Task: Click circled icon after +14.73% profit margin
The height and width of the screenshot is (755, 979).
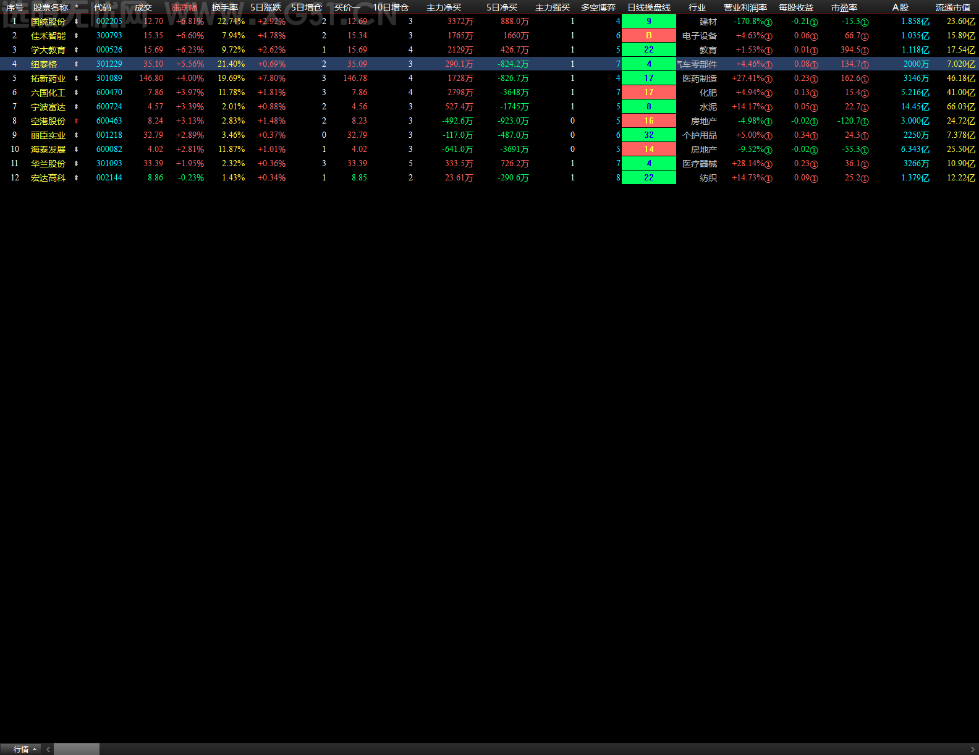Action: click(769, 179)
